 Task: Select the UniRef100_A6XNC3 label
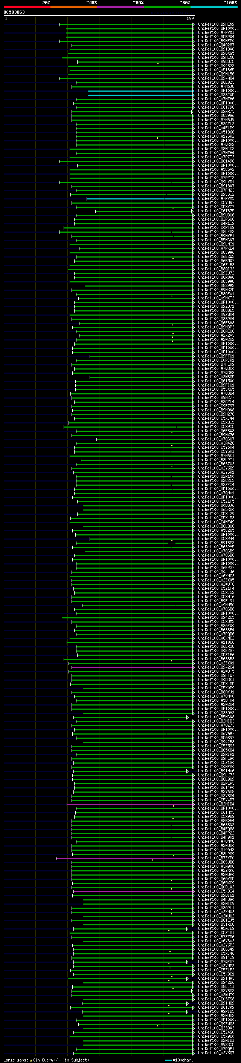click(x=216, y=576)
